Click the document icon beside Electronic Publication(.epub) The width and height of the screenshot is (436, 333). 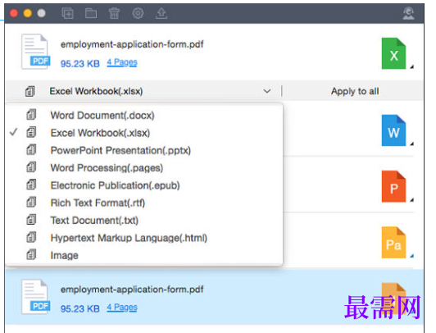(x=31, y=185)
